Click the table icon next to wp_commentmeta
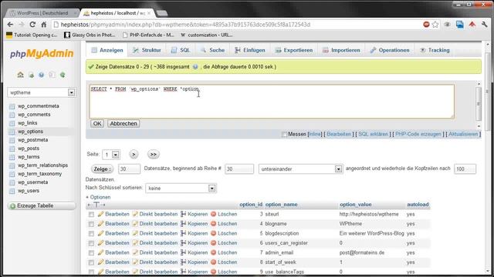The height and width of the screenshot is (277, 494). click(12, 106)
